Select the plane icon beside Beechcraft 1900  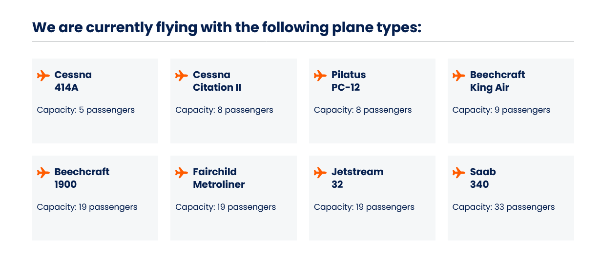43,173
